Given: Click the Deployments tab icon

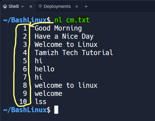Looking at the screenshot, I should tap(40, 7).
